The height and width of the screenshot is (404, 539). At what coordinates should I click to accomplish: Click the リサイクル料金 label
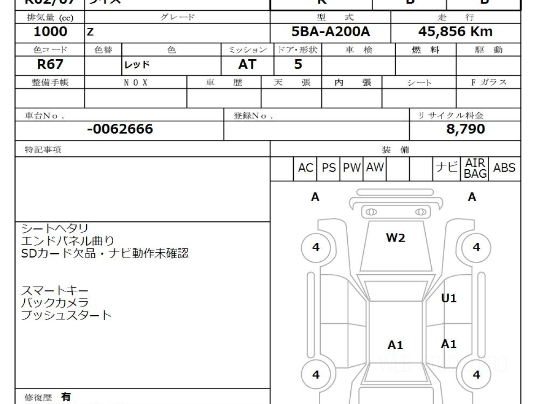(x=451, y=115)
